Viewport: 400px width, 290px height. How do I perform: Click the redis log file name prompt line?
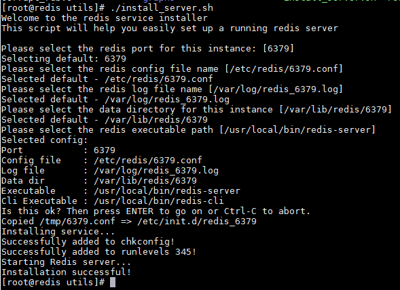point(172,89)
